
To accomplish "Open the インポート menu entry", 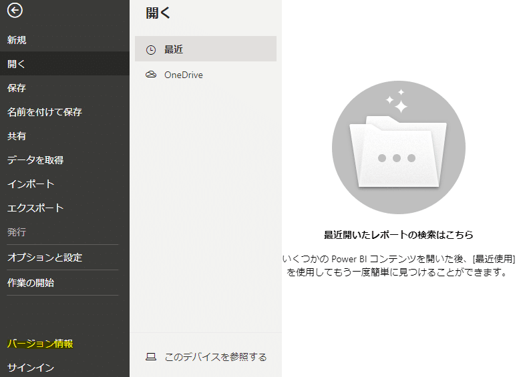I will click(x=65, y=184).
